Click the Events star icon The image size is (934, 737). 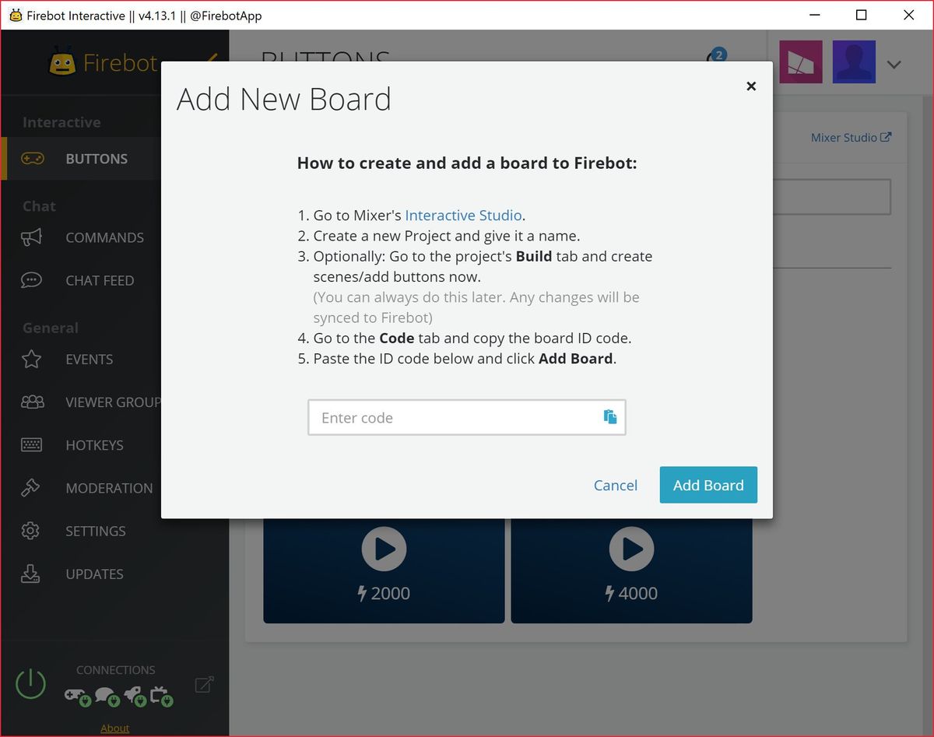(x=31, y=359)
